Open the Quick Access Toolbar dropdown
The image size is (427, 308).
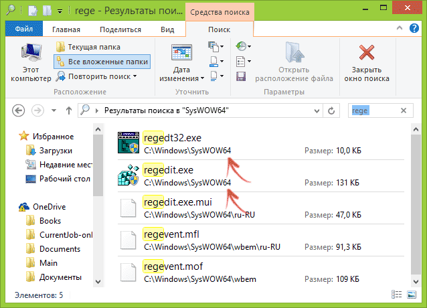(60, 11)
